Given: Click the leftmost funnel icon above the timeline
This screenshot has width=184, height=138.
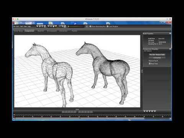Looking at the screenshot, I should (145, 111).
